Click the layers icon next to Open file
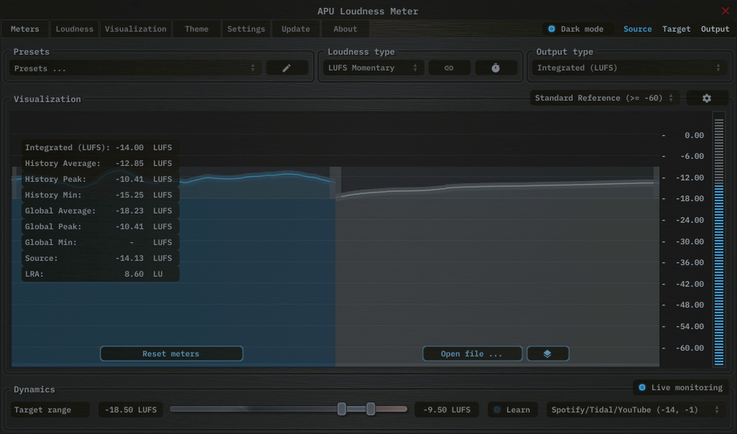737x434 pixels. tap(547, 353)
